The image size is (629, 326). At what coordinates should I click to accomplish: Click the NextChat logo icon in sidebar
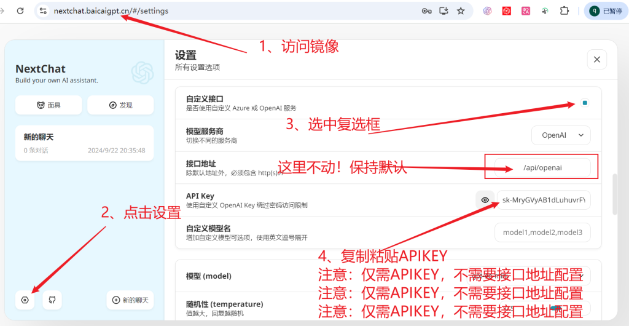(x=143, y=72)
